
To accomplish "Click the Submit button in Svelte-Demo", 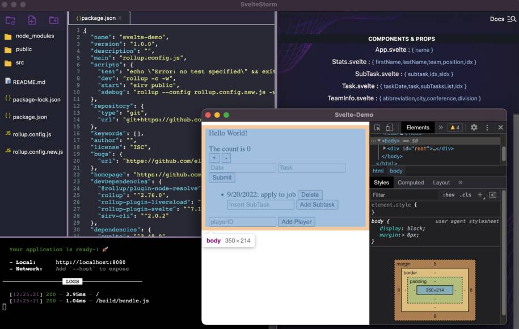I will [x=222, y=178].
